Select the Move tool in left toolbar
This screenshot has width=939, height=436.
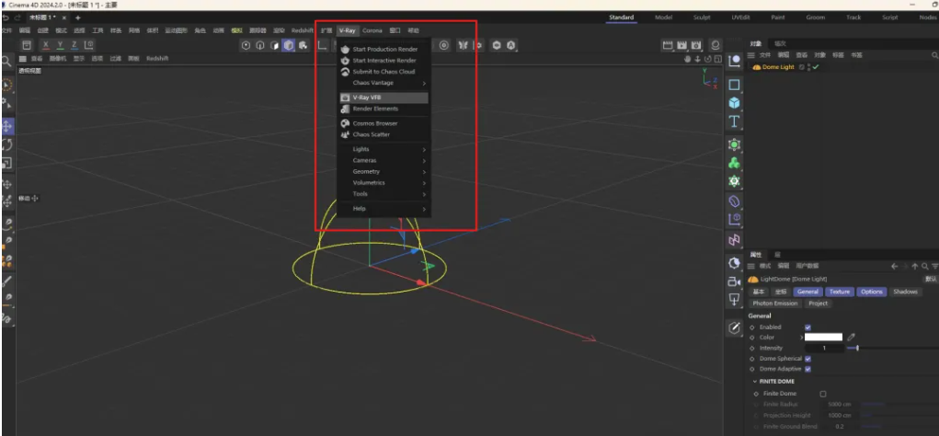[x=6, y=125]
